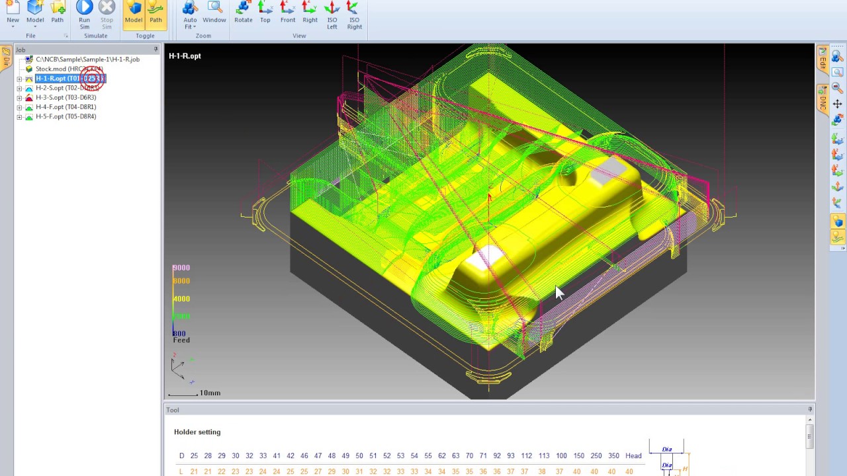Select the ISO Right view

coord(354,15)
